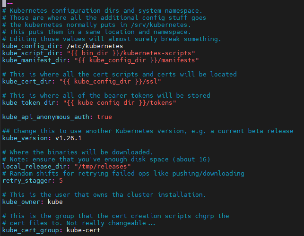Select the kubernetes-scripts string value
The height and width of the screenshot is (236, 304).
(x=131, y=53)
